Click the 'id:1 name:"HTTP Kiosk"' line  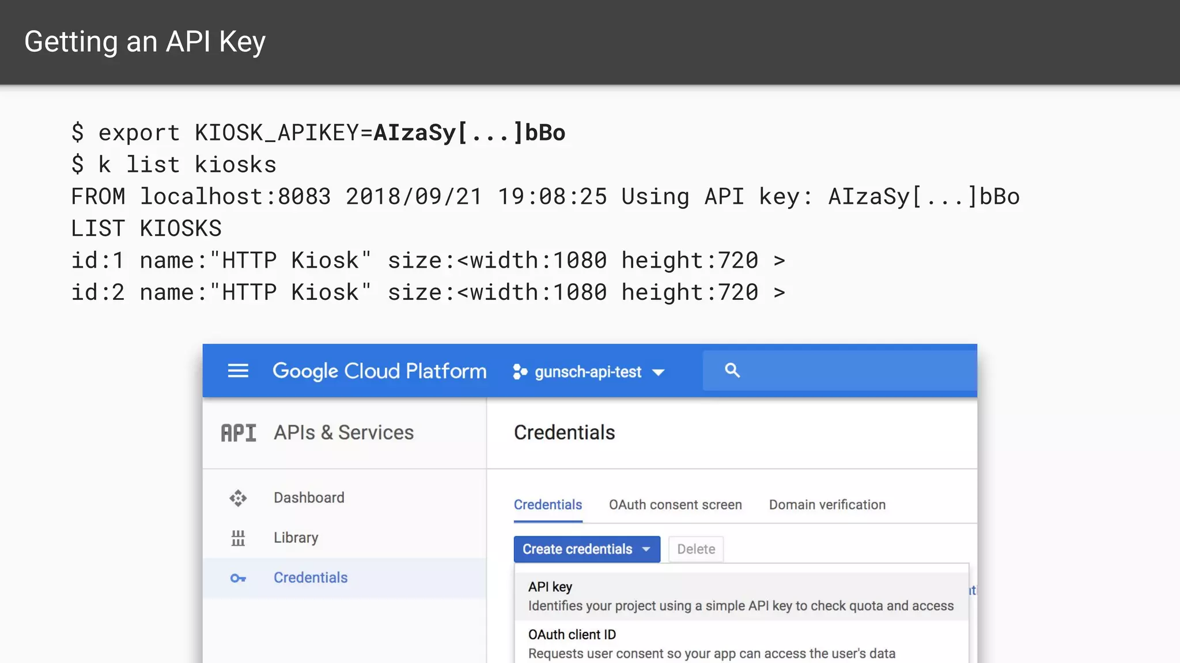click(428, 261)
